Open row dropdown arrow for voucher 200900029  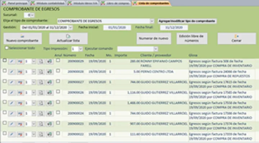coord(34,61)
